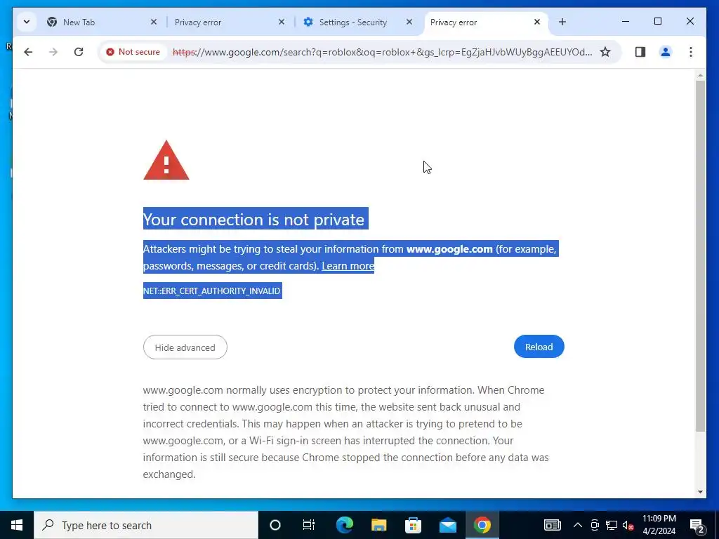Close the Settings - Security tab
719x539 pixels.
[409, 22]
